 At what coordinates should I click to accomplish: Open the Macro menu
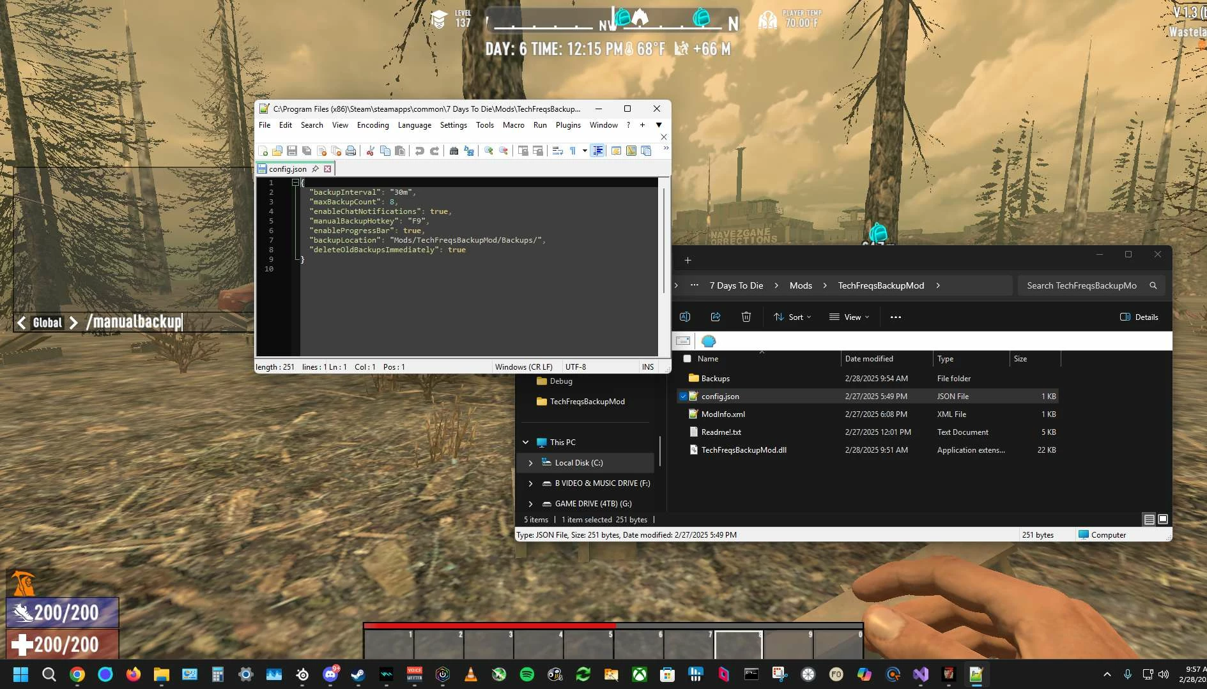click(x=514, y=125)
